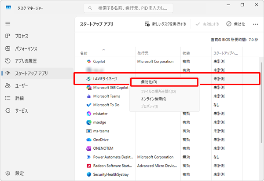Viewport: 264px width, 181px height.
Task: Select LAVIEサイネージ row text
Action: (105, 79)
